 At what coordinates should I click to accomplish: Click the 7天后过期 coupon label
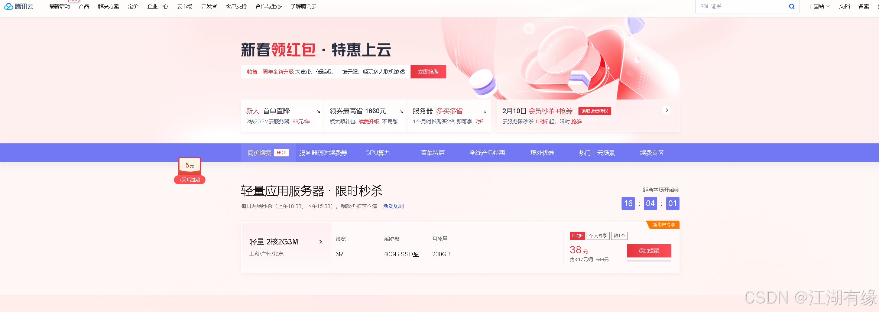pos(189,180)
